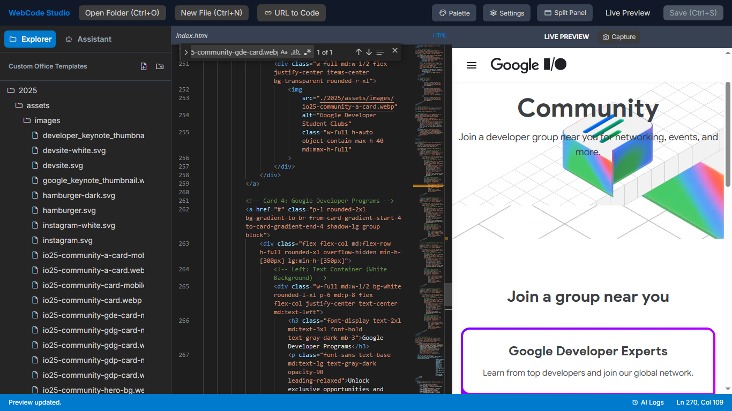Screen dimensions: 732x411
Task: Click the Google I/O logo in preview
Action: [x=528, y=65]
